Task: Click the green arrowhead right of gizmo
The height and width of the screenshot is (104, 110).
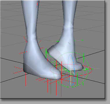Action: coord(87,69)
